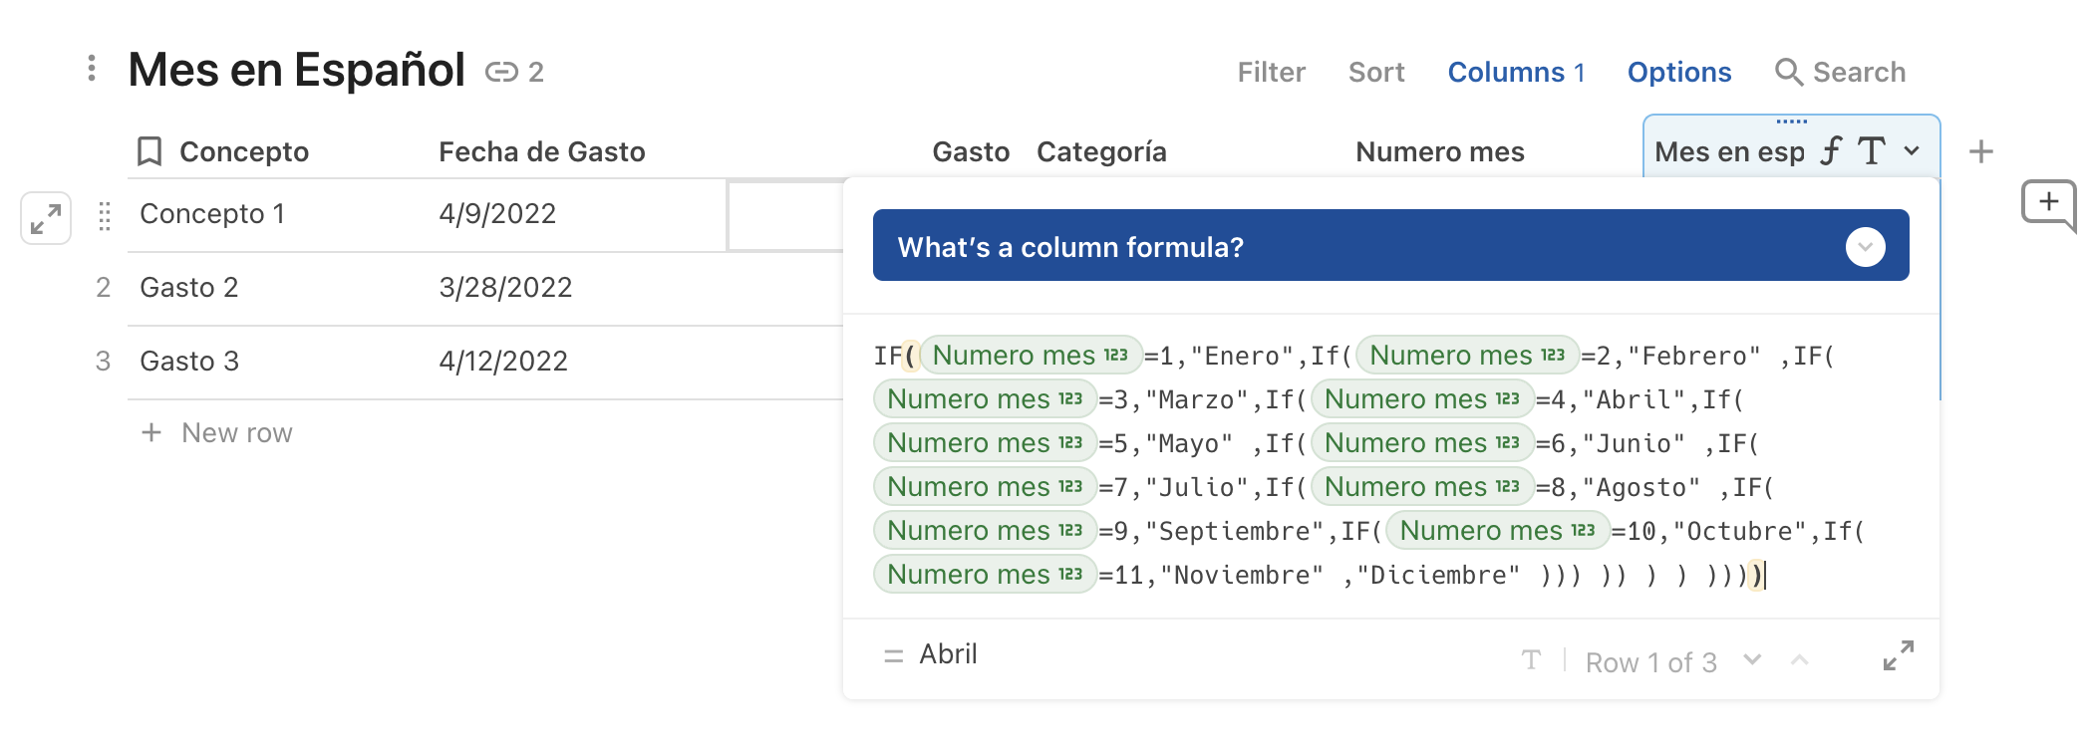Expand Concepto 1 row to full view
The image size is (2087, 753).
click(x=46, y=218)
